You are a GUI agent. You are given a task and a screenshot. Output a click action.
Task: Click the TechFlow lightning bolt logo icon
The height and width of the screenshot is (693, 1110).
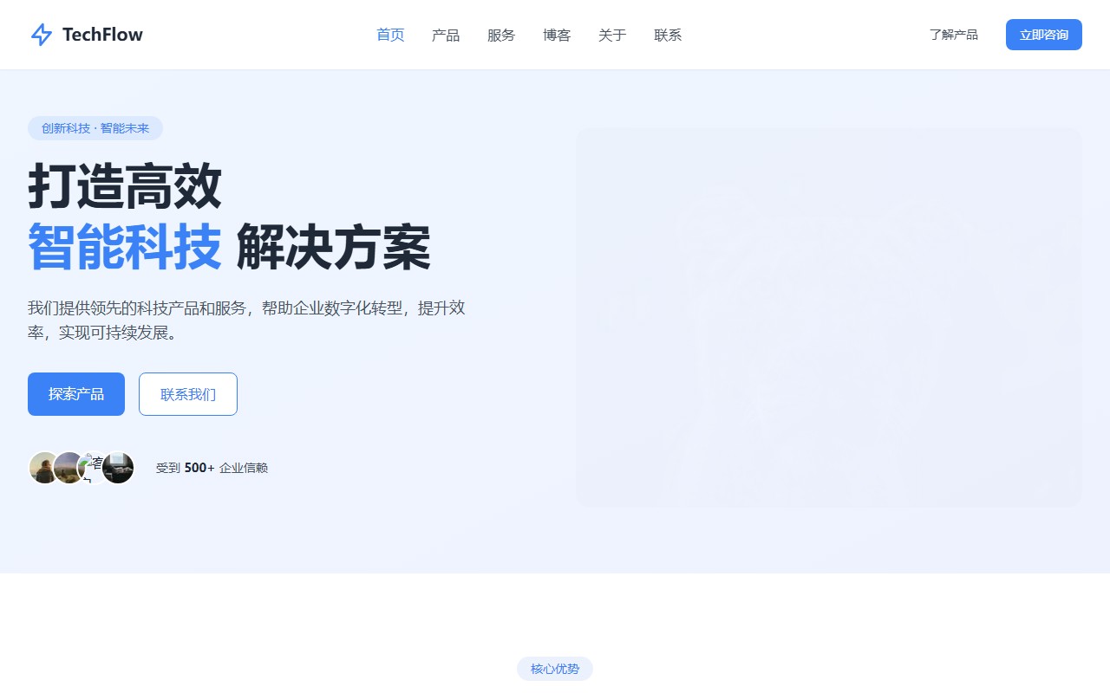(42, 35)
